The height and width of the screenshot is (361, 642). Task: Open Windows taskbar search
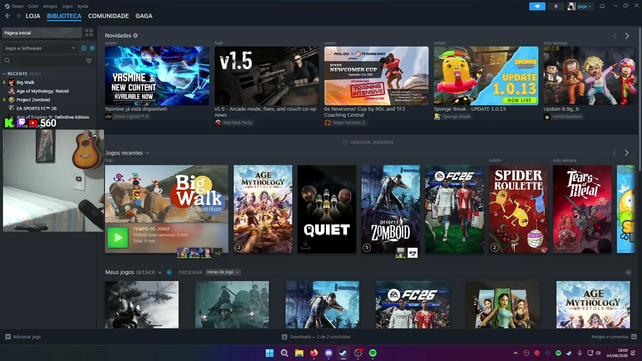pos(284,353)
